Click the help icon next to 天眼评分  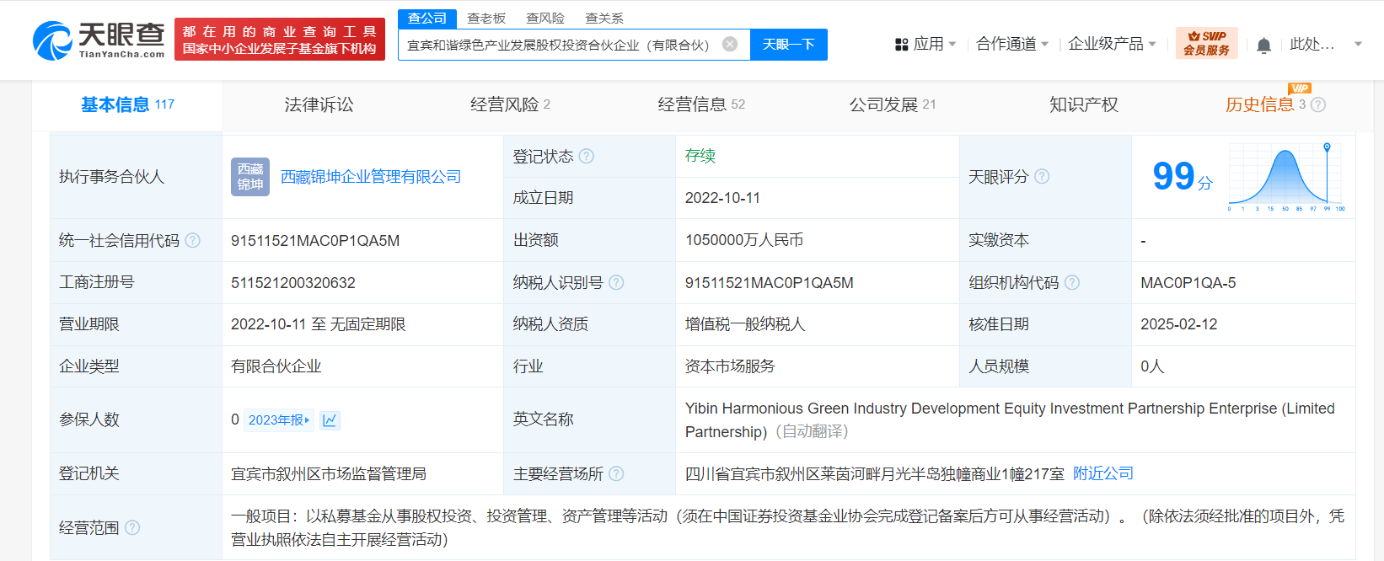pos(1042,177)
